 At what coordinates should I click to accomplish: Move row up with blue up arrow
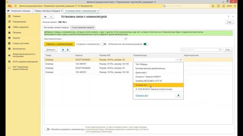point(63,50)
